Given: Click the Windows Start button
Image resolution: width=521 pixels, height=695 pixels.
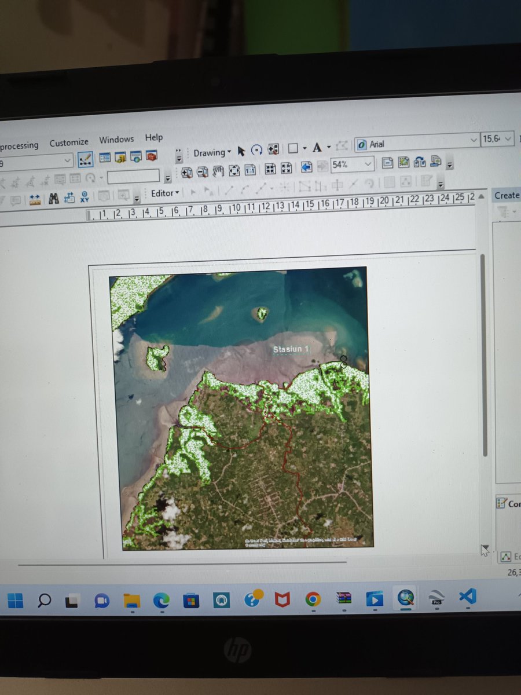Looking at the screenshot, I should tap(16, 601).
